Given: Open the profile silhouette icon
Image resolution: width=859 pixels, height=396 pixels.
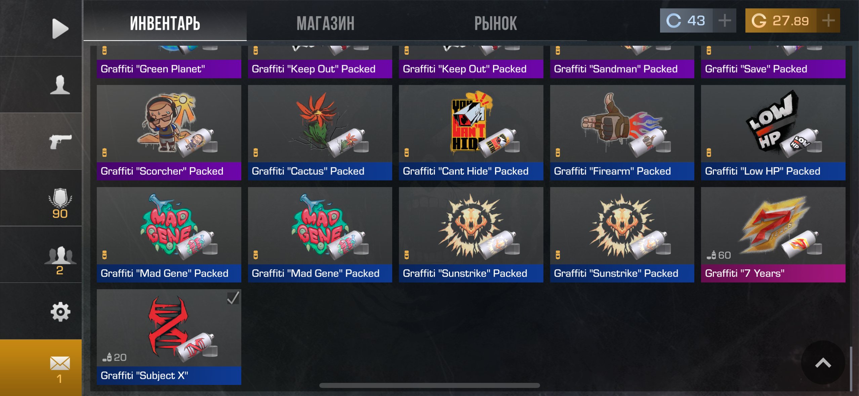Looking at the screenshot, I should point(60,85).
